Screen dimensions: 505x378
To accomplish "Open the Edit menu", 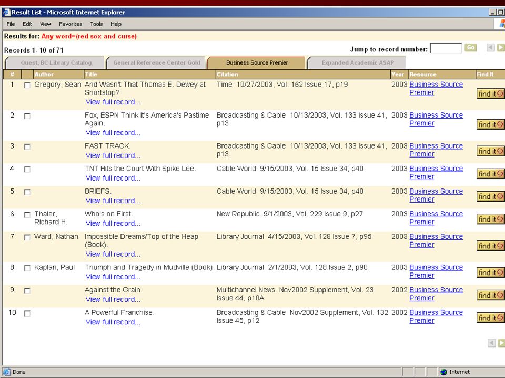I will [x=27, y=24].
